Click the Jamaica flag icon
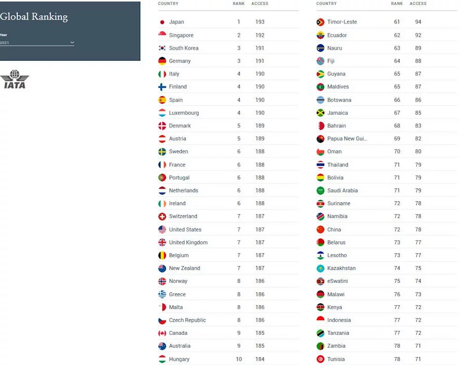This screenshot has width=460, height=365. point(321,113)
